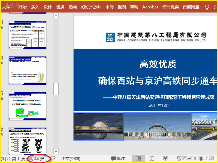Open the 百度网盘 ribbon tab
Screen dimensions: 218x163
(x=191, y=7)
